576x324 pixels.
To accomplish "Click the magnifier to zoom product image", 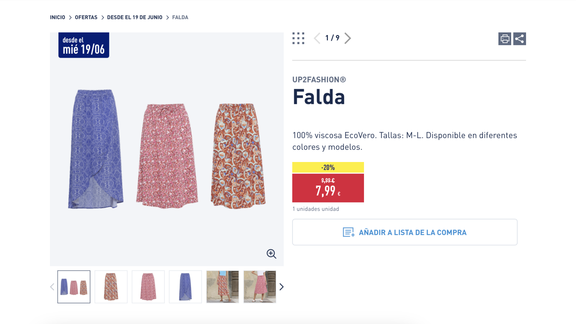I will [x=271, y=254].
